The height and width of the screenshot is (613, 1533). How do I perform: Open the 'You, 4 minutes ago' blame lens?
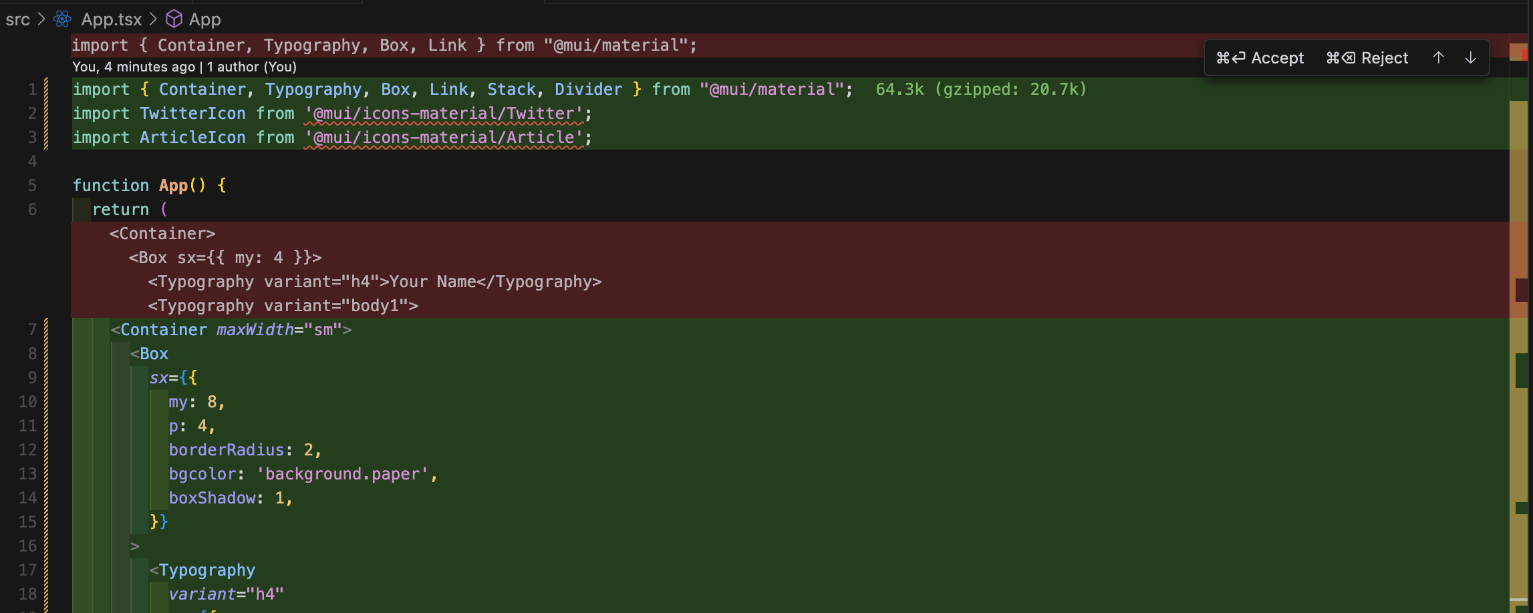134,67
